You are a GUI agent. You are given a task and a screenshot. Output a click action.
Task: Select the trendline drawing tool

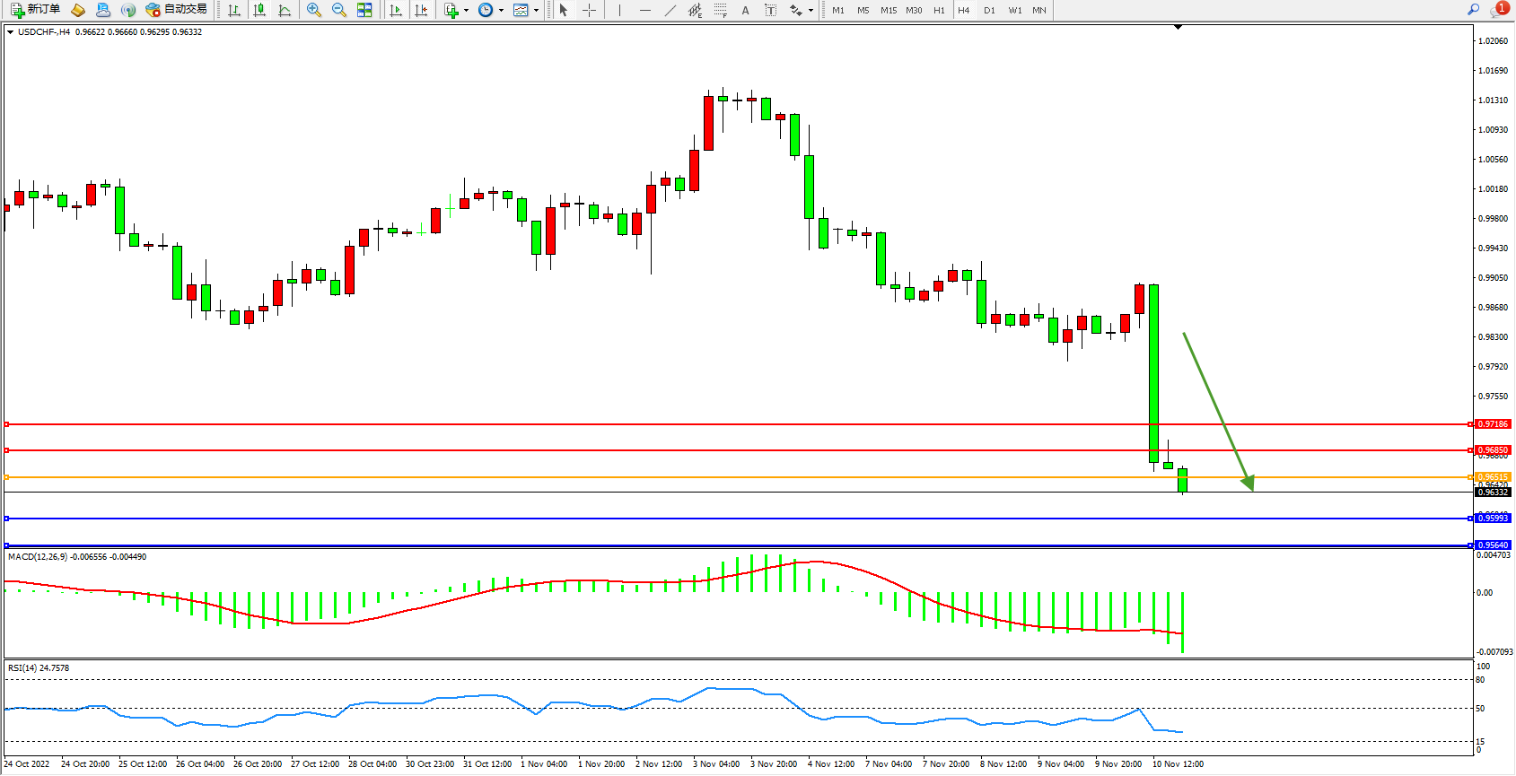pos(670,10)
